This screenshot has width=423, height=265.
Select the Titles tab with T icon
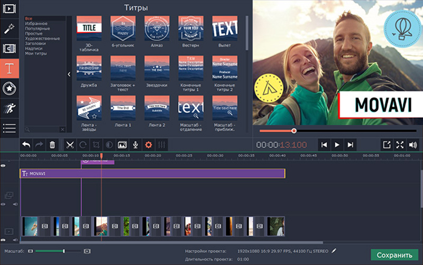click(9, 69)
